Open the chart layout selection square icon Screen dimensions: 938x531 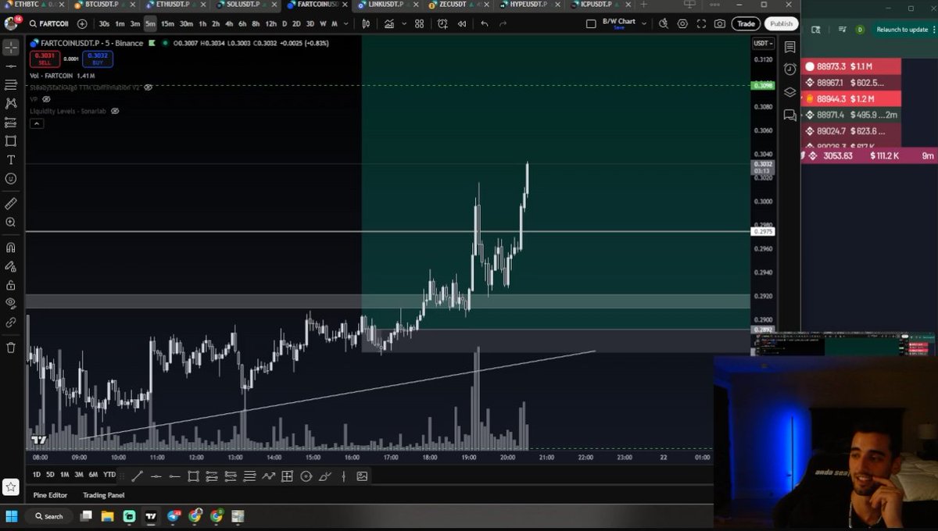pos(591,23)
